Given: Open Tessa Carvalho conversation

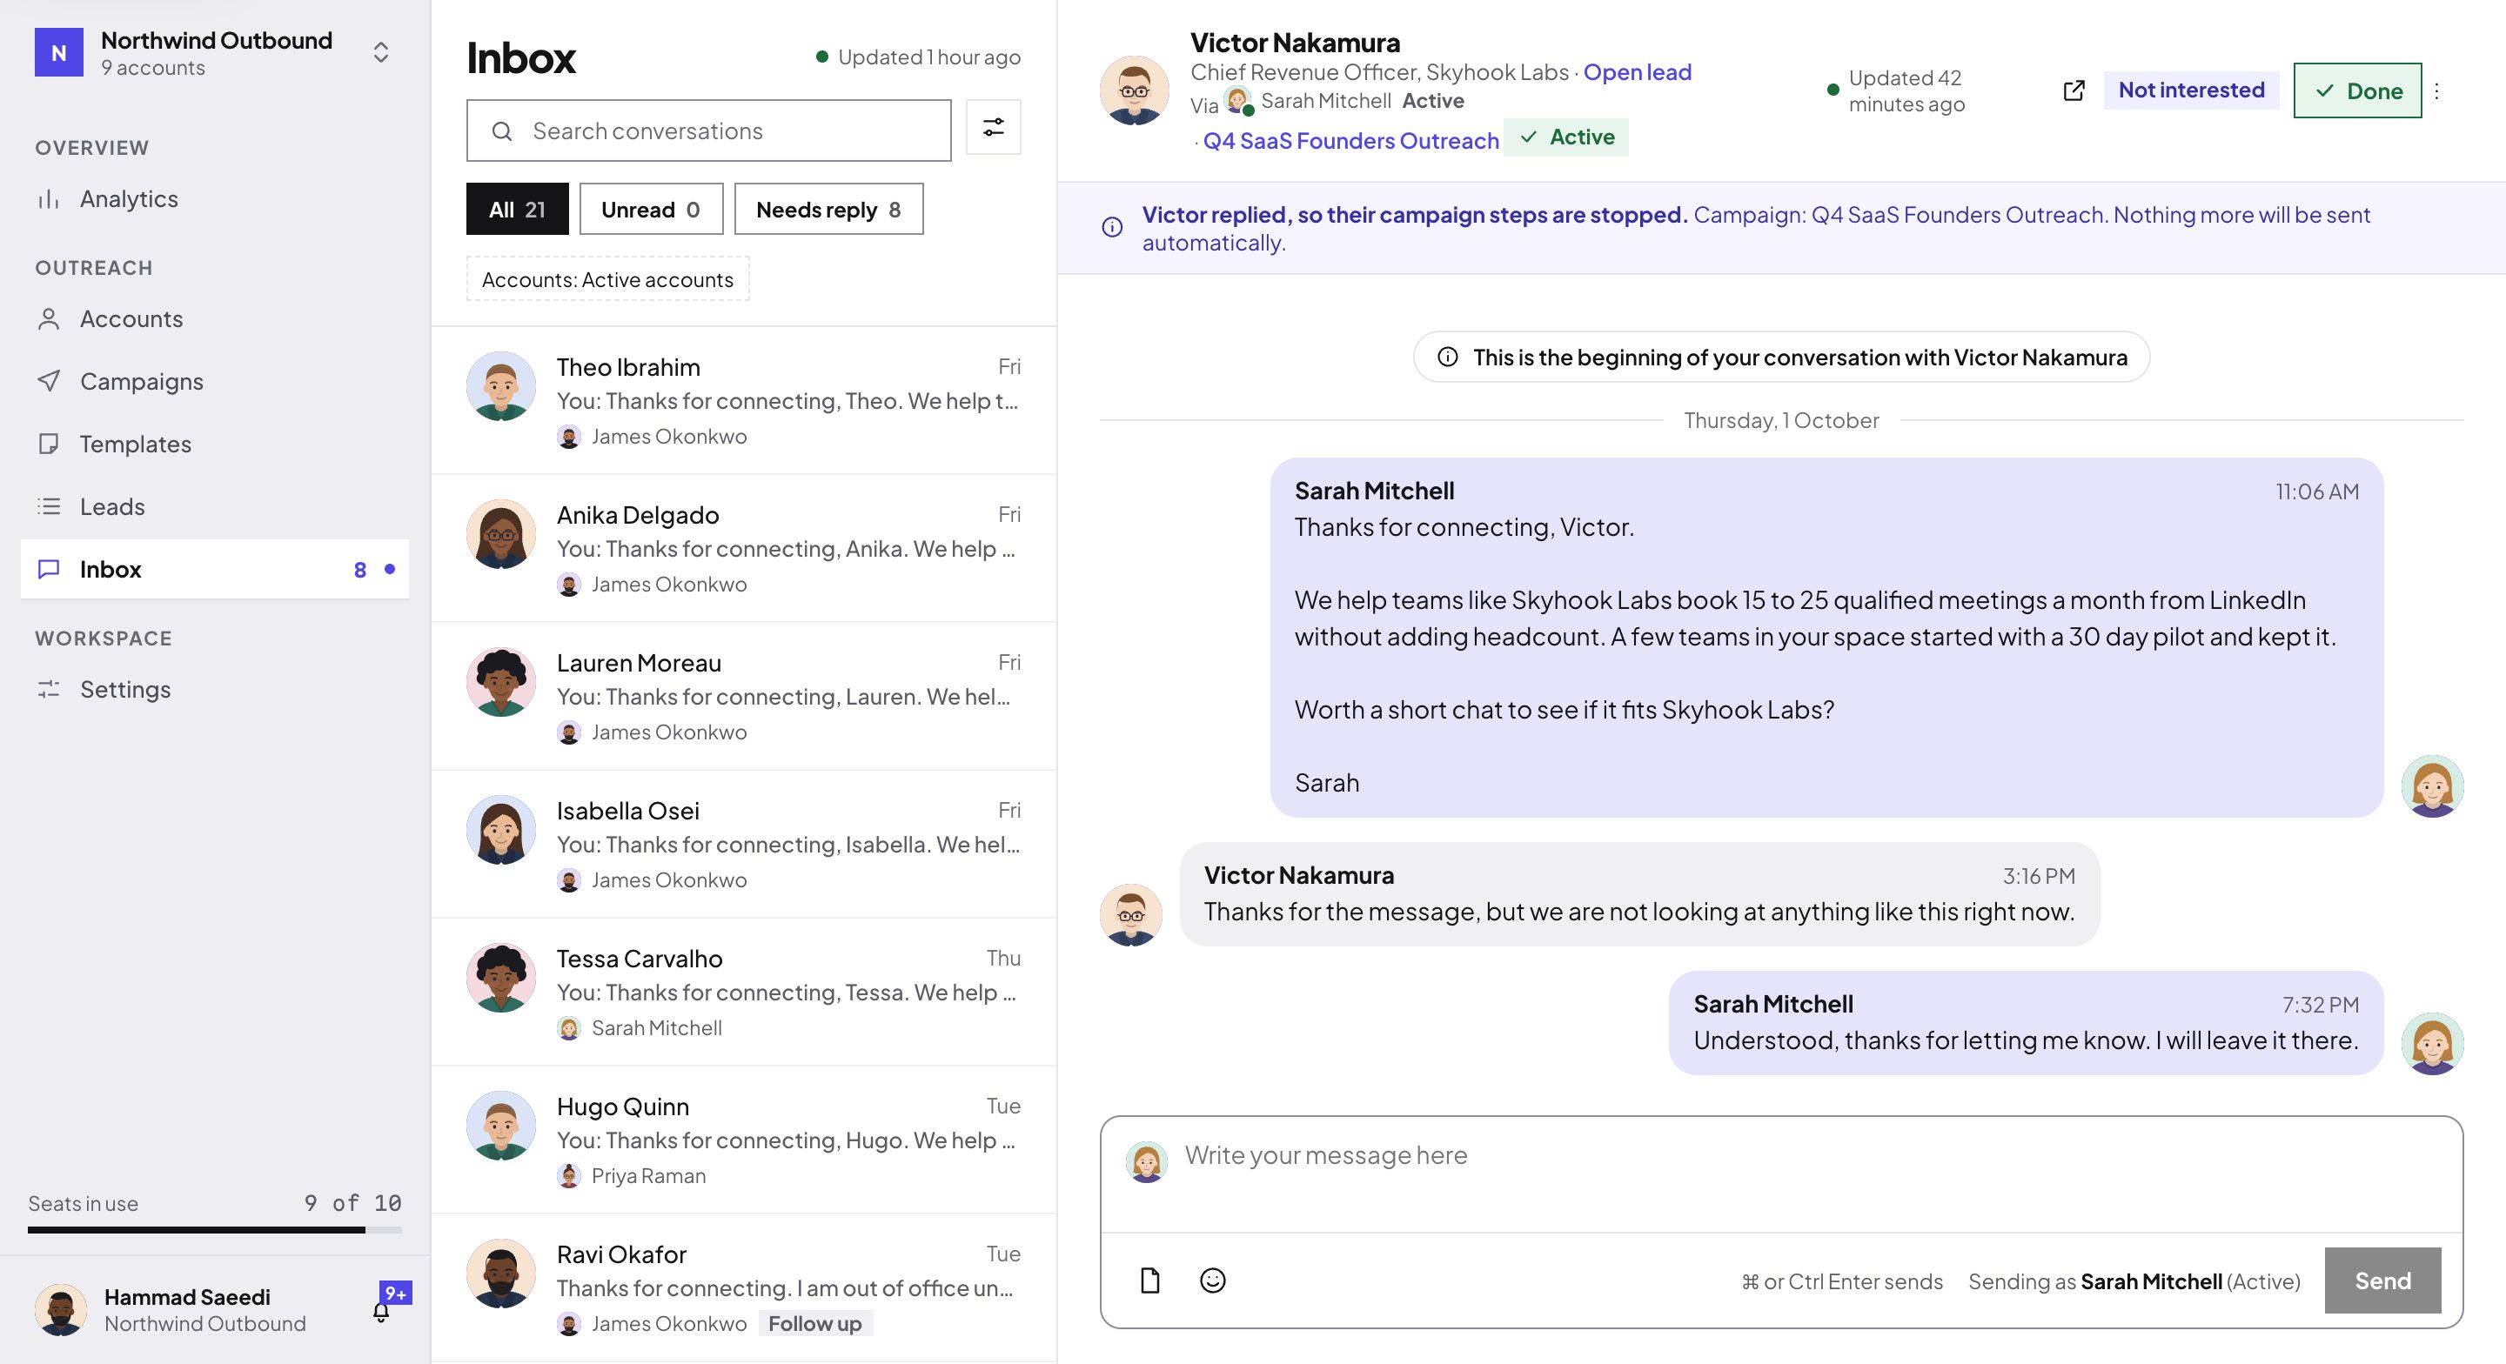Looking at the screenshot, I should [x=744, y=993].
